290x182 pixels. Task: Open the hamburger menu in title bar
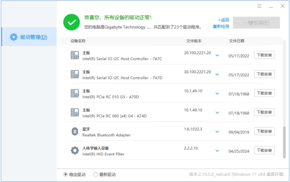[x=259, y=6]
